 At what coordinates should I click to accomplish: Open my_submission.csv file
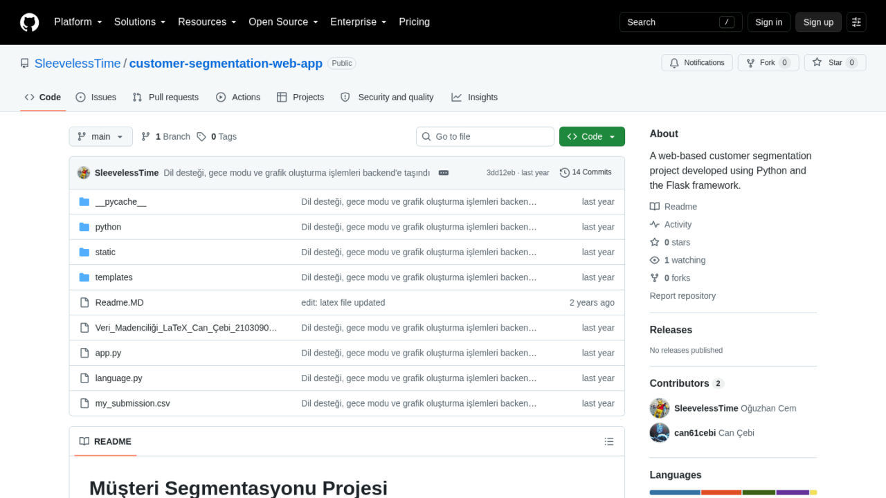pyautogui.click(x=132, y=403)
